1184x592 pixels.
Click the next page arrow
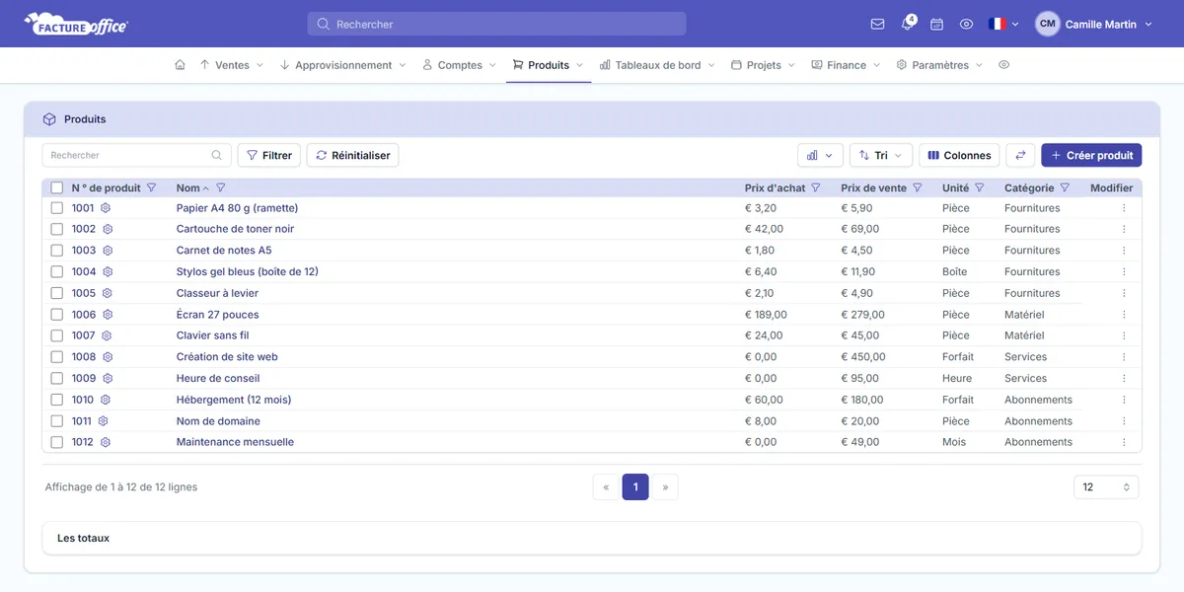tap(665, 487)
